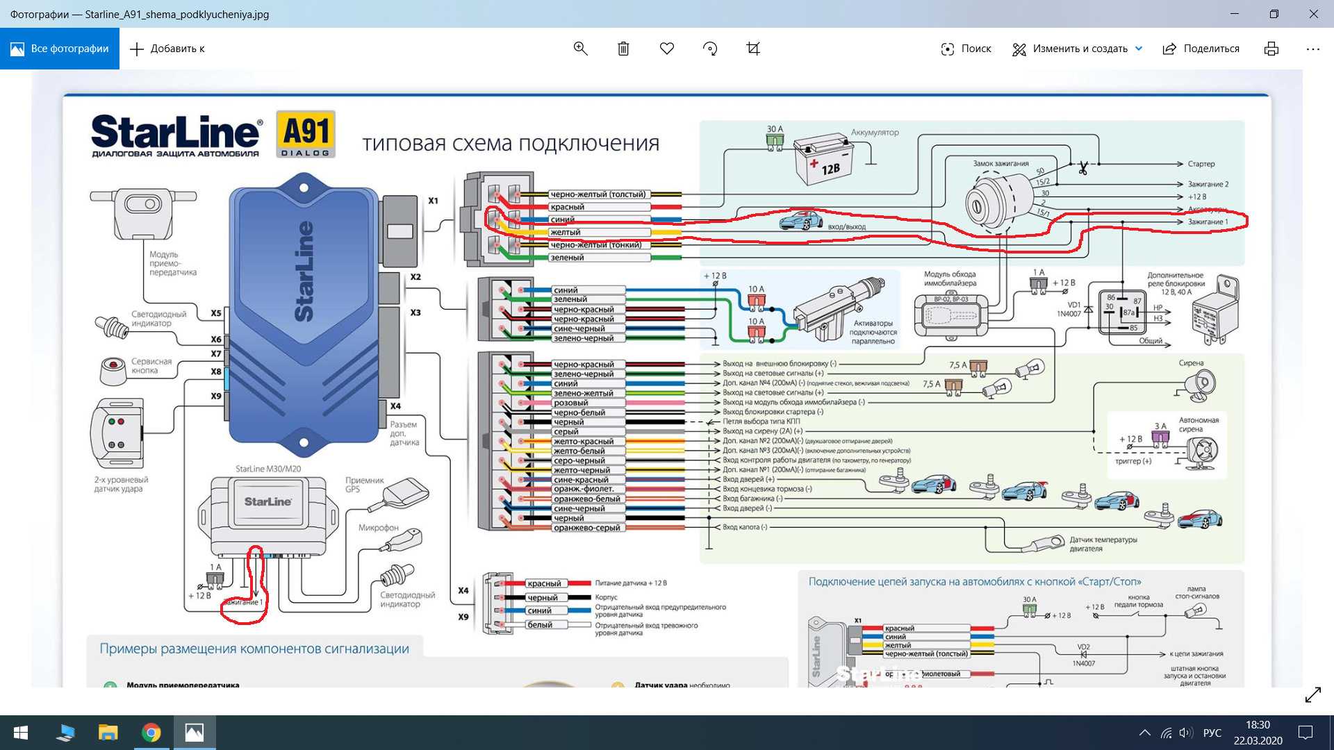This screenshot has height=750, width=1334.
Task: Open the volume speaker tray icon
Action: tap(1186, 733)
